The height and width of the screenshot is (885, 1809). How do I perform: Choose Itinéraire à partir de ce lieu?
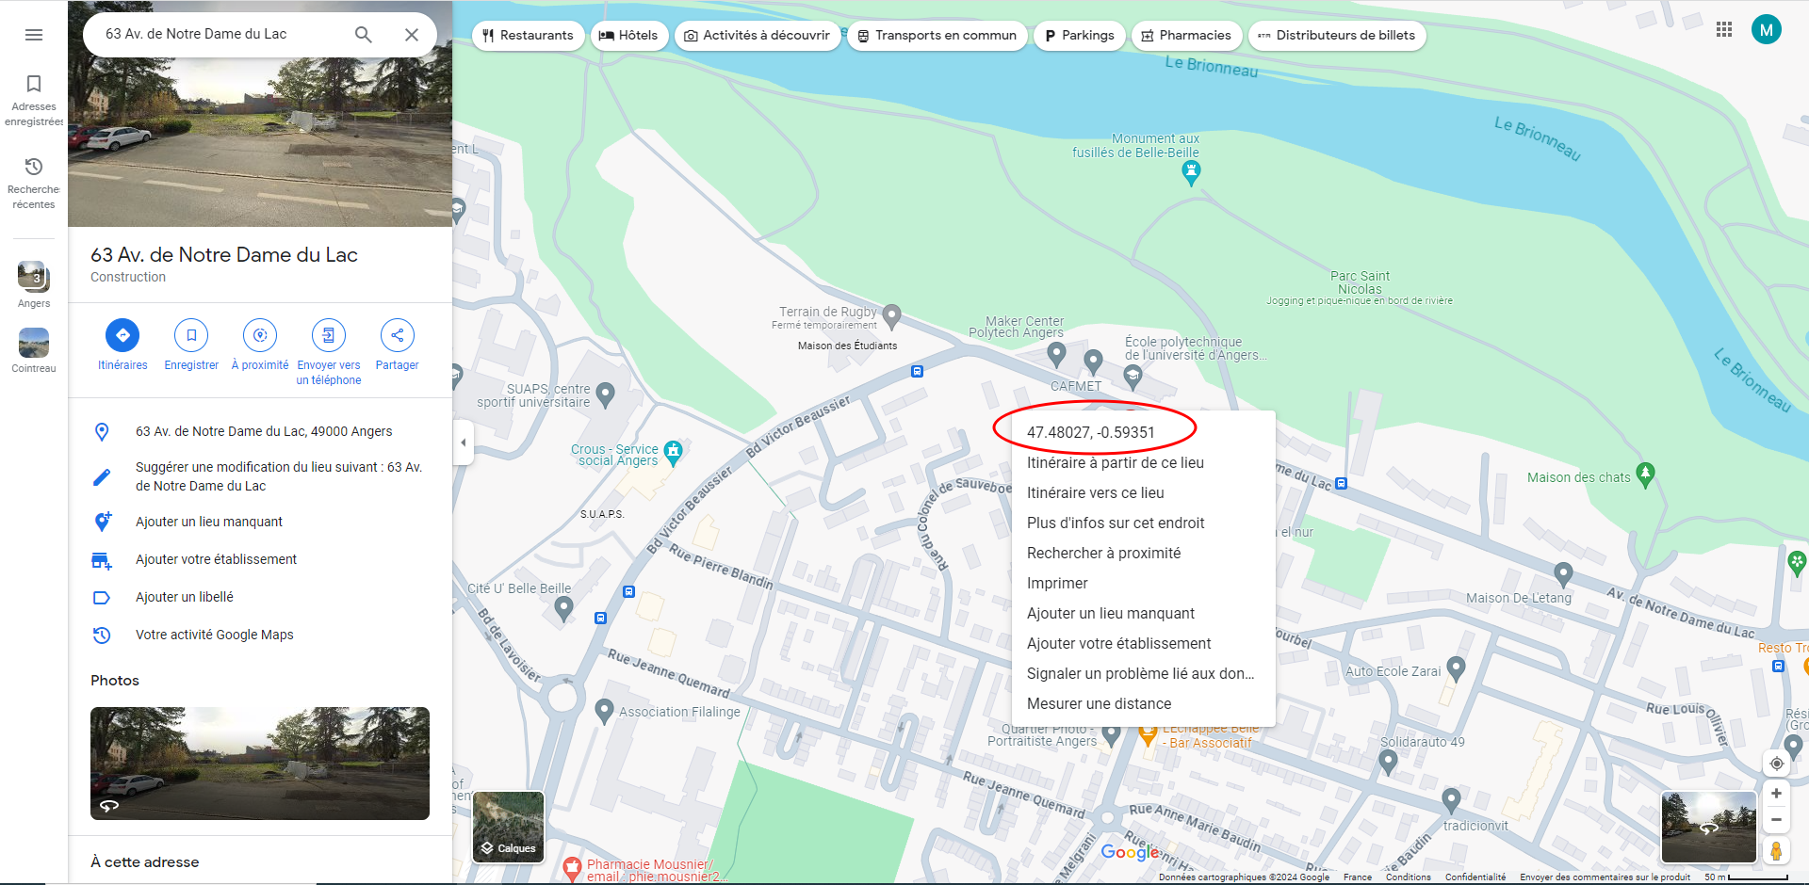[x=1144, y=462]
